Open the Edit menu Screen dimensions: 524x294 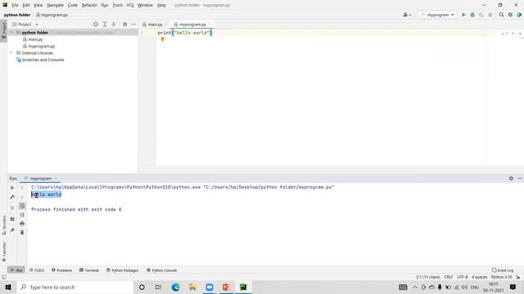(x=26, y=6)
